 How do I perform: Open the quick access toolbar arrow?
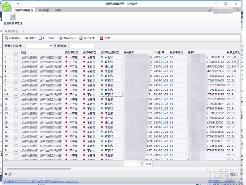point(18,3)
